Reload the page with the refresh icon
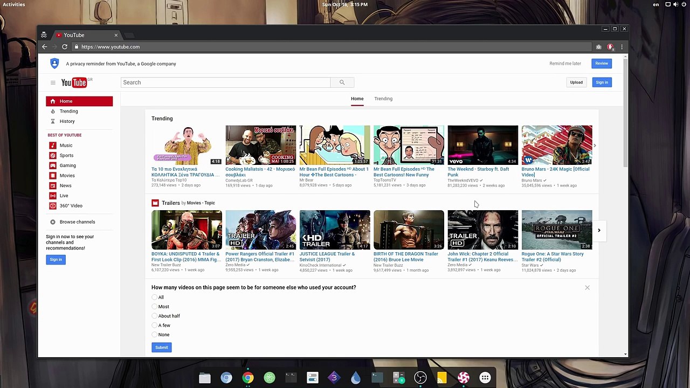690x388 pixels. click(65, 47)
